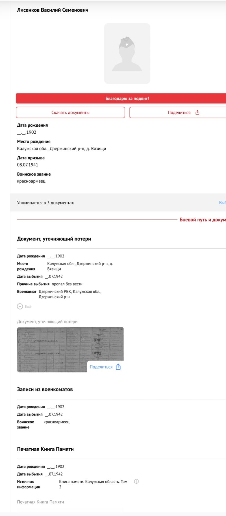226x516 pixels.
Task: Select the "Боевой путь и докум…" section tab
Action: (x=203, y=219)
